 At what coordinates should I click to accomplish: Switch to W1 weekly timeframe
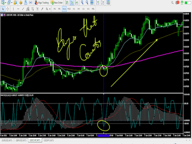tap(88, 9)
